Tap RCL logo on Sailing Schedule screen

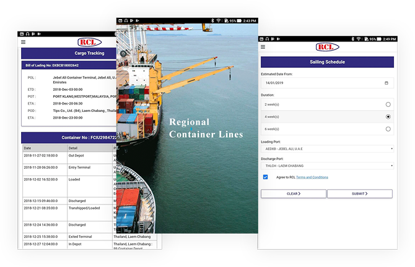pos(327,47)
